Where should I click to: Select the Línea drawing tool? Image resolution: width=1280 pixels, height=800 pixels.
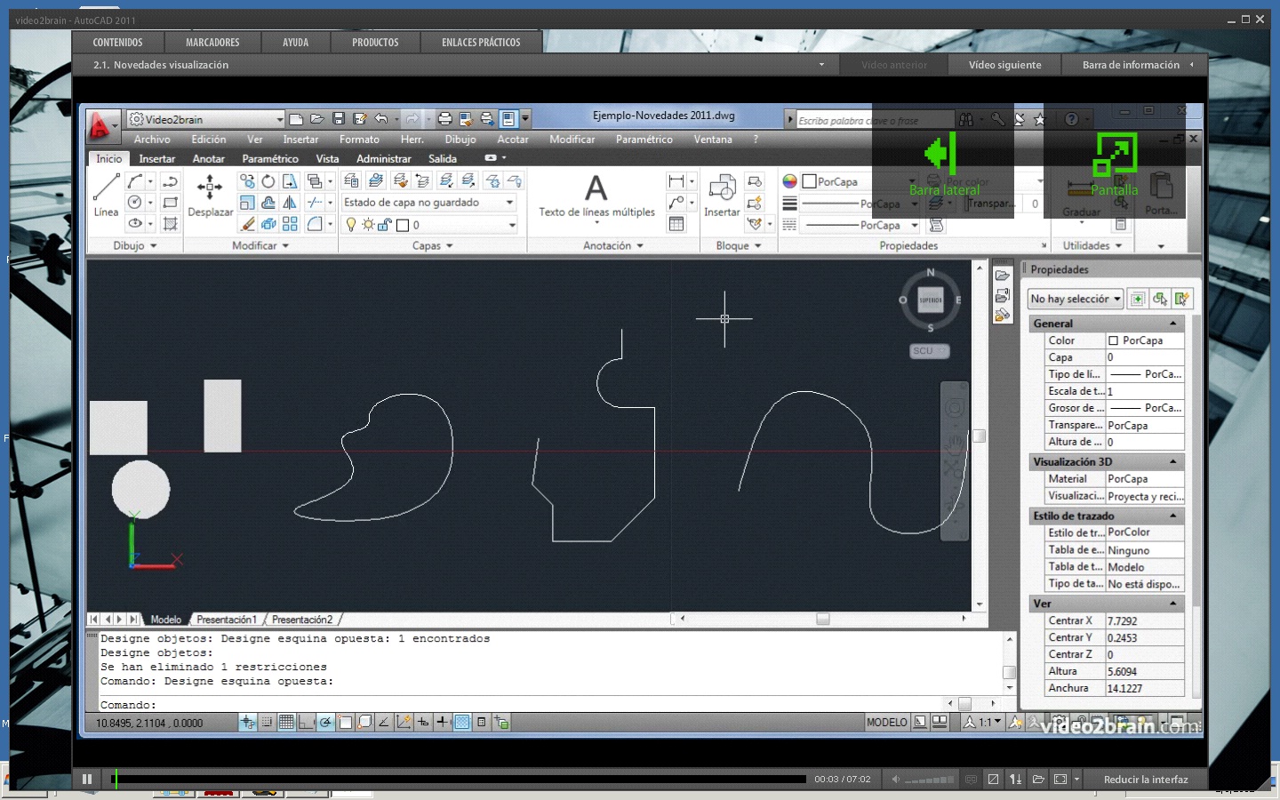click(x=106, y=195)
